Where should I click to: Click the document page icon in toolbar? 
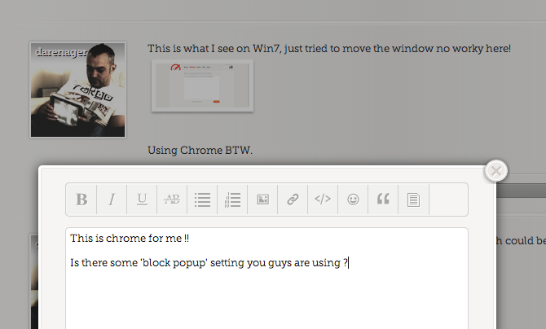(x=413, y=200)
